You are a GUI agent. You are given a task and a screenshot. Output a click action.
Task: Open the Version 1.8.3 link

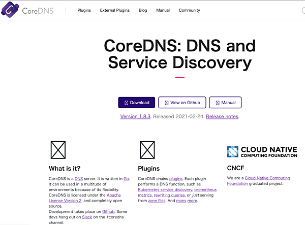pos(135,117)
